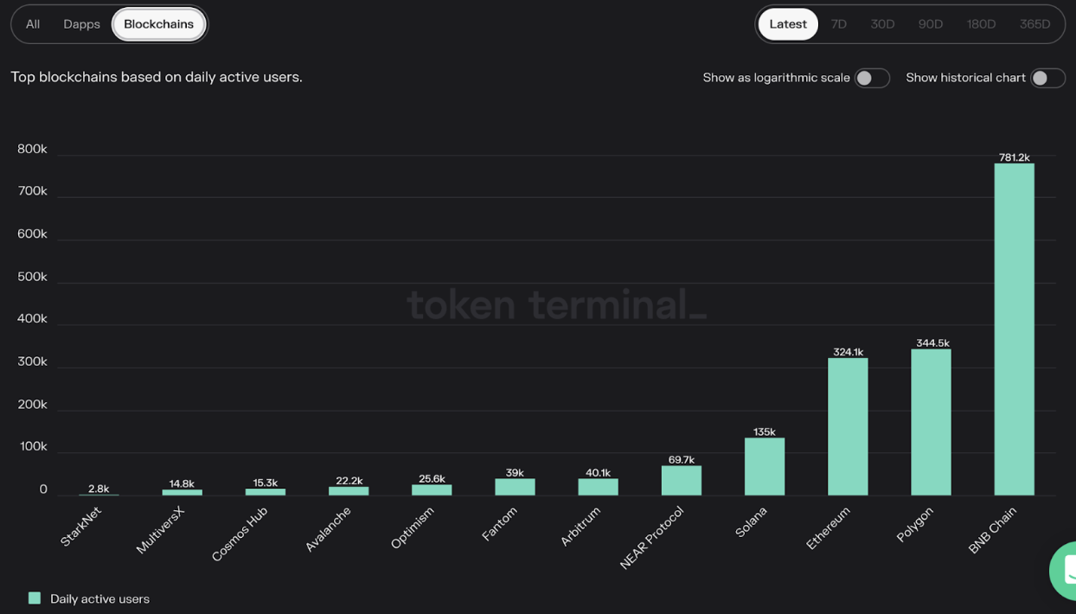Pick the 180D time range
The height and width of the screenshot is (614, 1076).
tap(981, 24)
